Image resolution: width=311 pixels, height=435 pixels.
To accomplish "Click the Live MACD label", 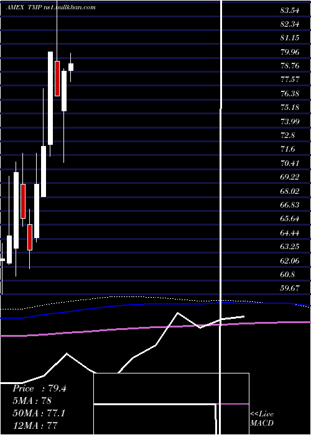I will click(262, 419).
